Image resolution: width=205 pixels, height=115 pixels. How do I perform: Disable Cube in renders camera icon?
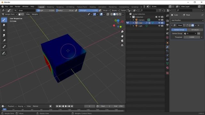pos(162,23)
